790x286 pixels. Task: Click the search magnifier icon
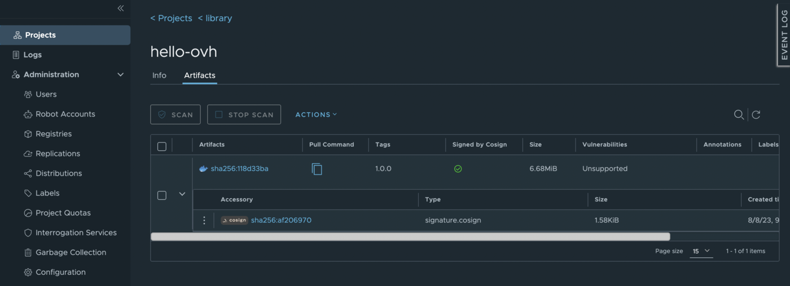pyautogui.click(x=738, y=115)
